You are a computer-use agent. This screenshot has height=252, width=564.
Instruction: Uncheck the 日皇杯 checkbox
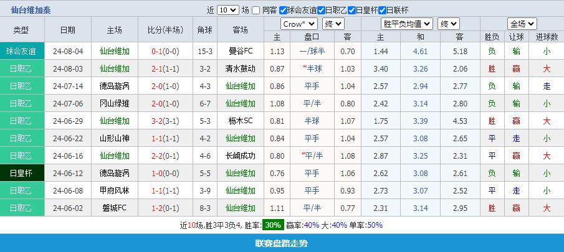[351, 10]
